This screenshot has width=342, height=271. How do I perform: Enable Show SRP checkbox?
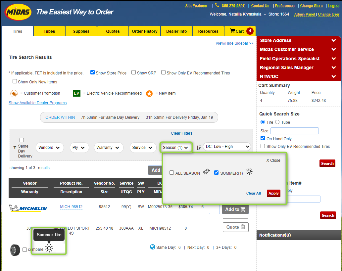point(133,72)
